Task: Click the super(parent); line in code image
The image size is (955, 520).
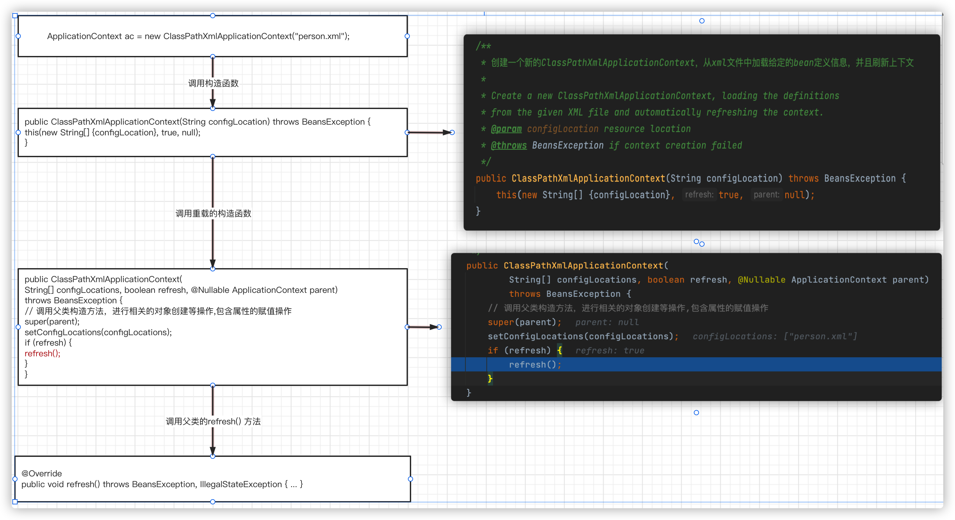Action: point(524,322)
